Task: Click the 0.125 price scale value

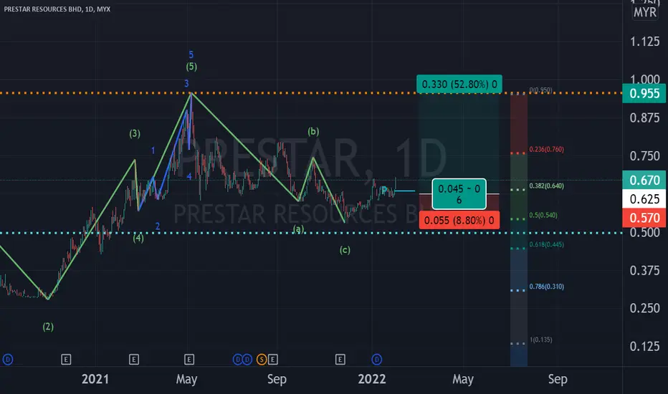Action: pyautogui.click(x=644, y=346)
